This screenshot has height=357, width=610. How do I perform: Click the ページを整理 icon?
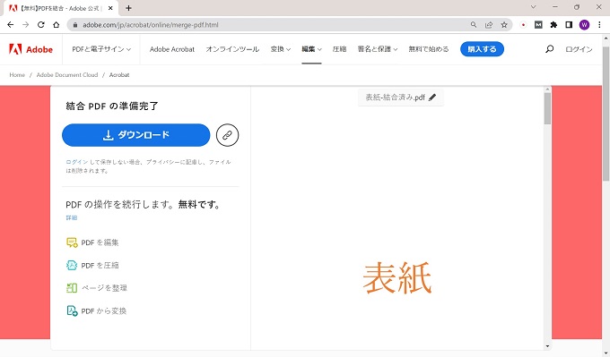pos(72,288)
